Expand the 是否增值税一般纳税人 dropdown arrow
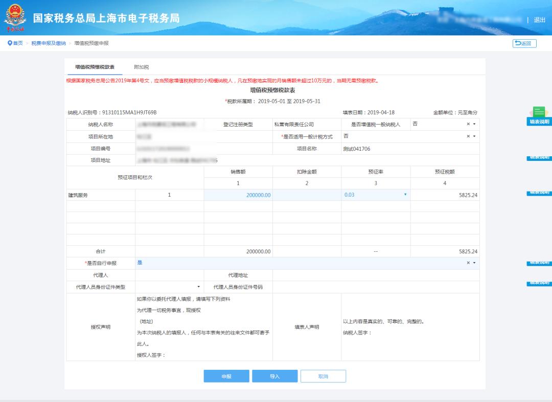Viewport: 552px width, 402px height. (474, 124)
